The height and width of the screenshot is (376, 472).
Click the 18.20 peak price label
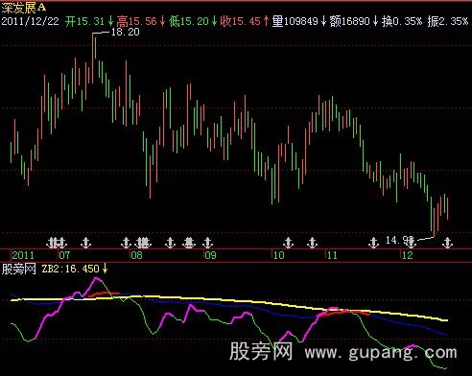[x=125, y=32]
